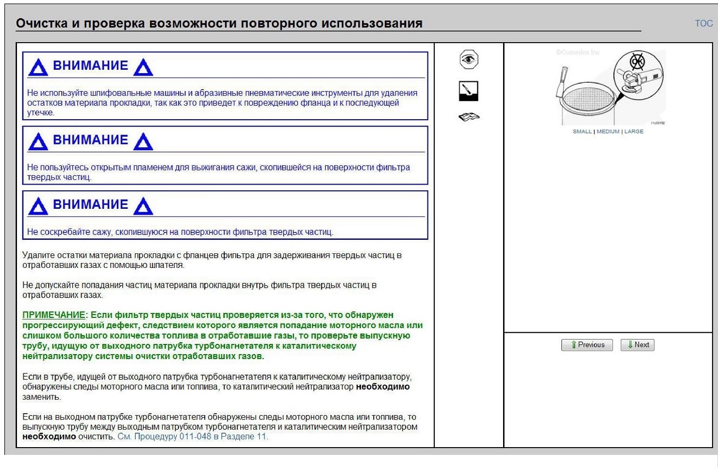Viewport: 718px width, 467px height.
Task: Select SMALL image size
Action: 582,131
